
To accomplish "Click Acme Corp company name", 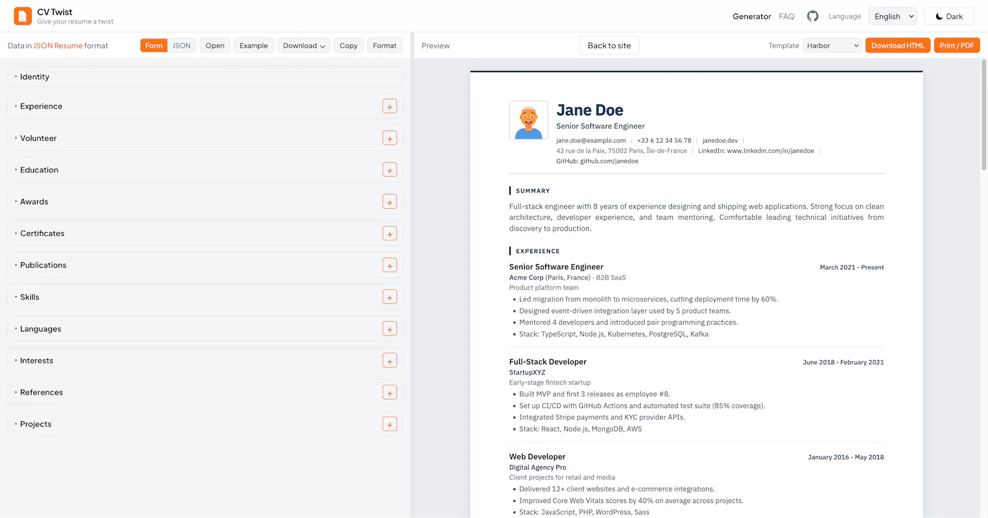I will [526, 278].
